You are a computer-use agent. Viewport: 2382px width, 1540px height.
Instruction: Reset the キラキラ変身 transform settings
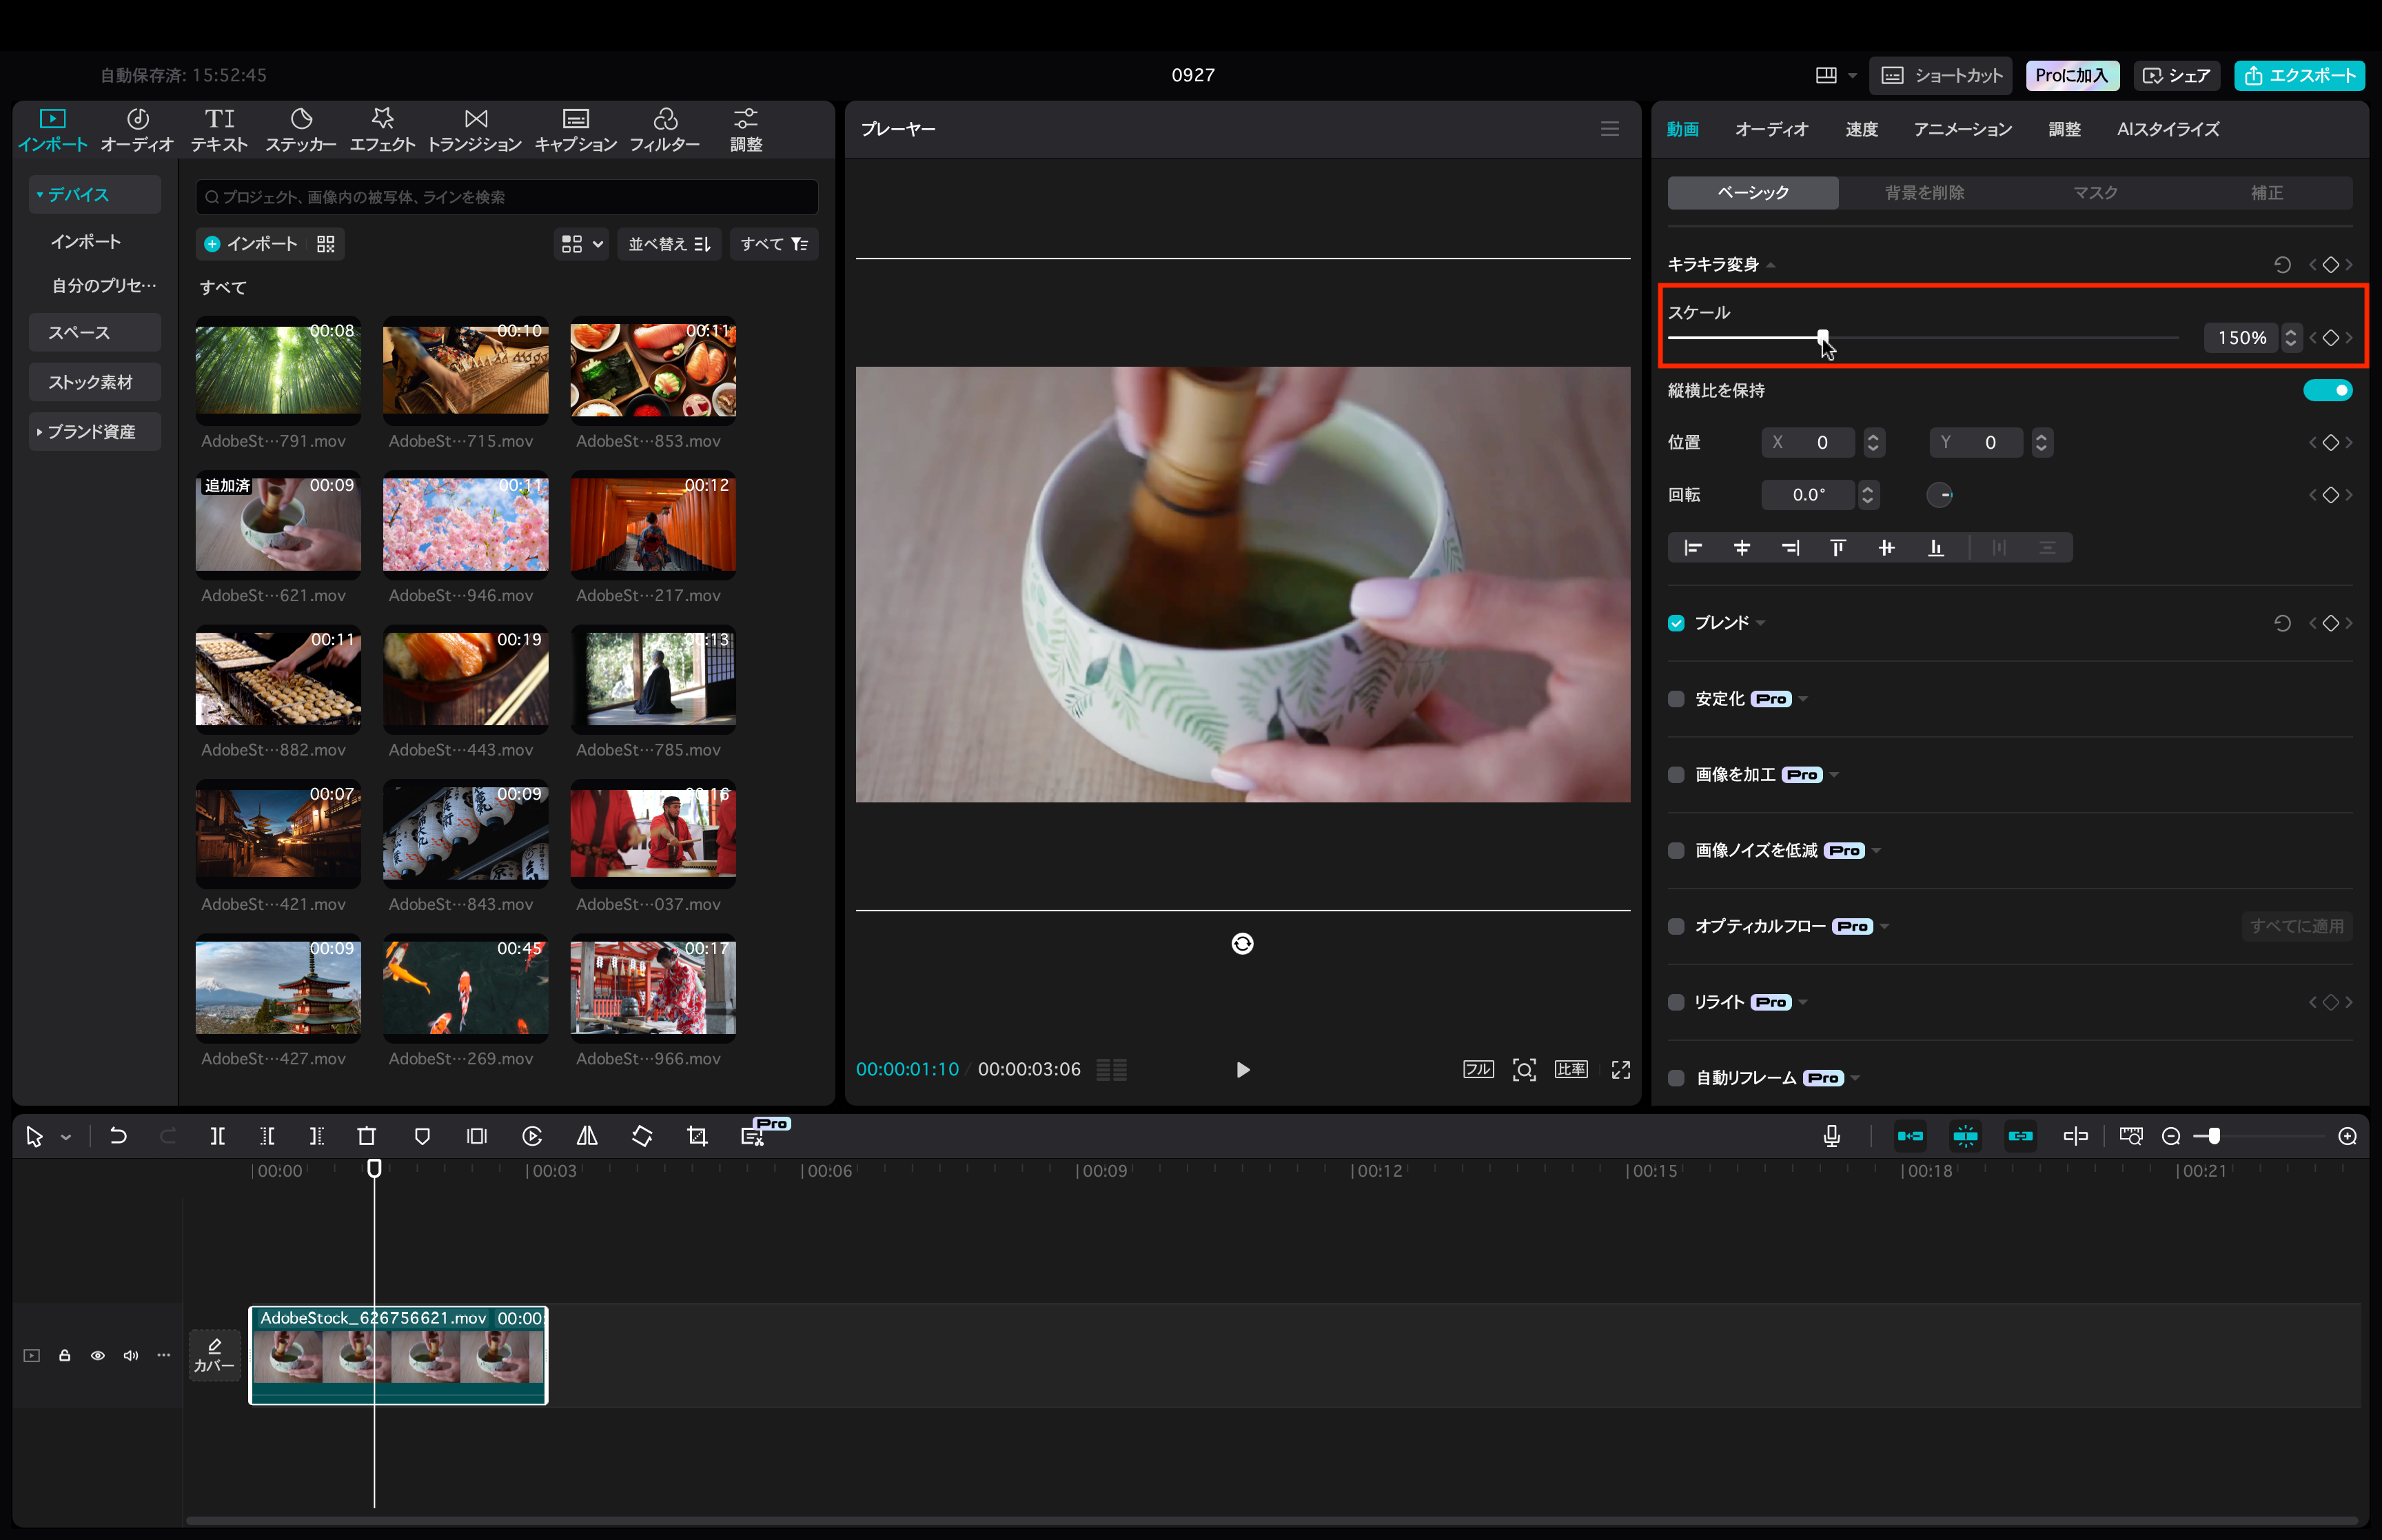[2282, 265]
